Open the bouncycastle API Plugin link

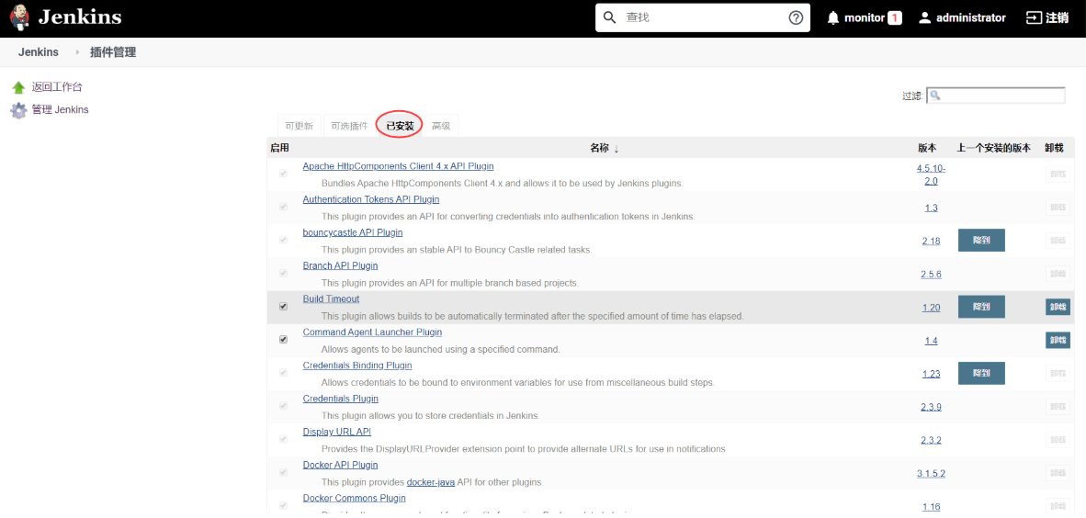(x=353, y=232)
